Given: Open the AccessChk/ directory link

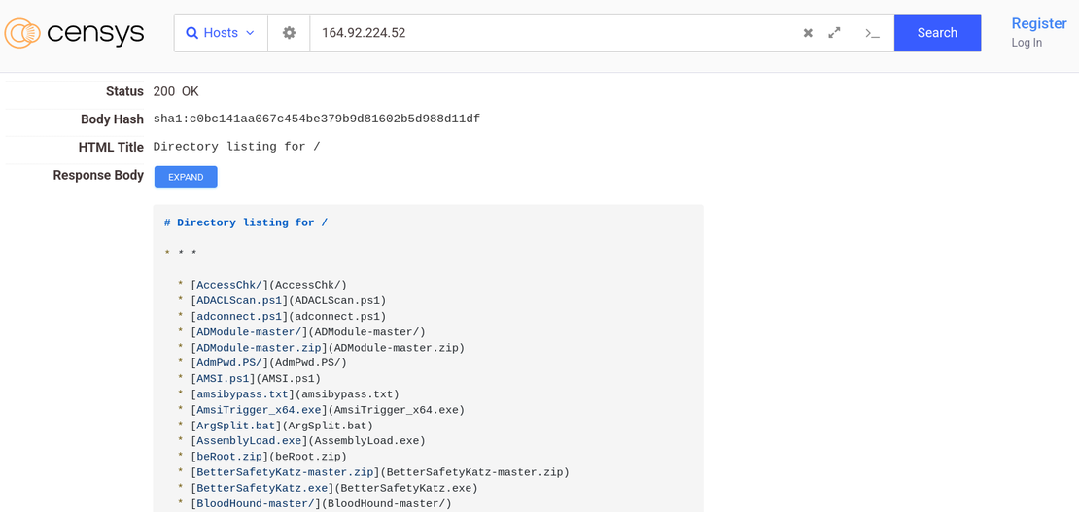Looking at the screenshot, I should [x=229, y=286].
